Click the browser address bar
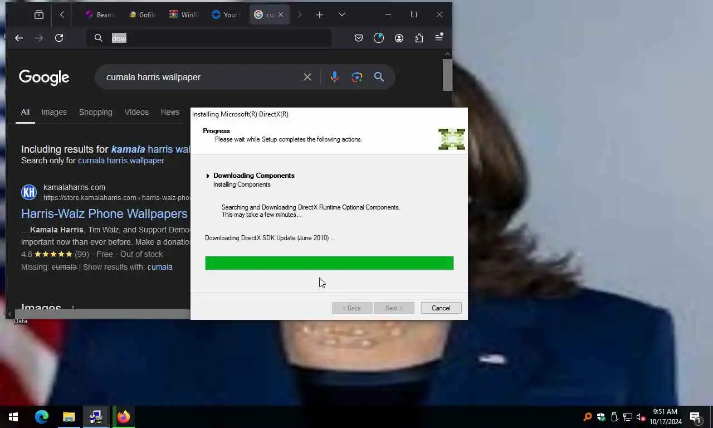The width and height of the screenshot is (713, 428). pyautogui.click(x=209, y=38)
